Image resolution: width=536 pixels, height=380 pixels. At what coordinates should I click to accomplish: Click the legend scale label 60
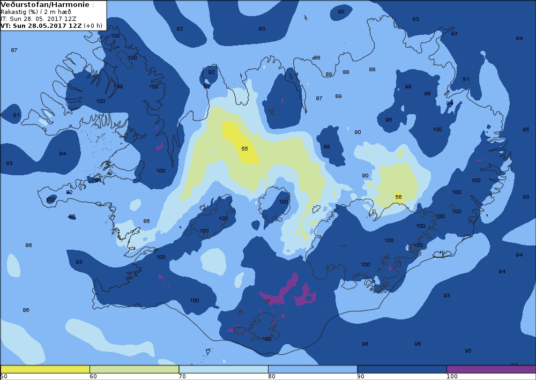click(93, 376)
